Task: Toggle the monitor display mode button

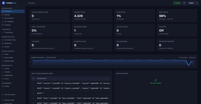Action: (184, 3)
